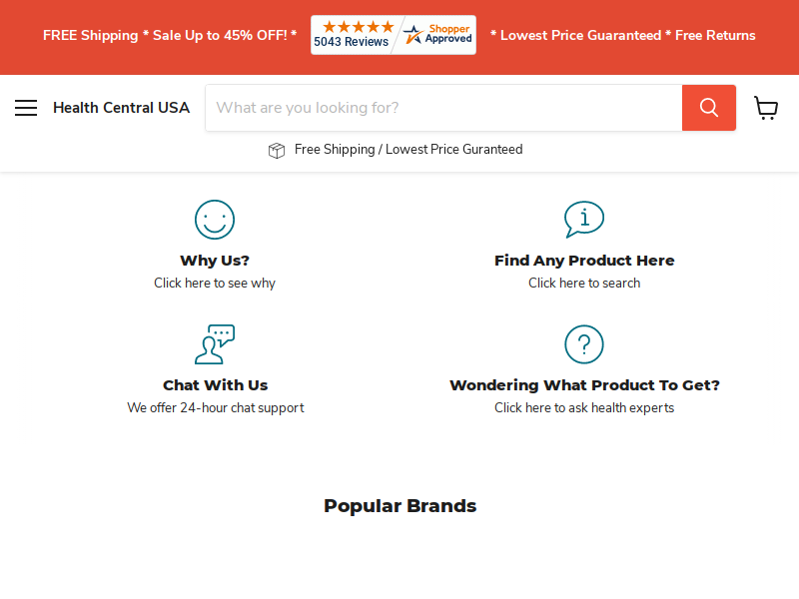Select Find Any Product Here heading
Screen dimensions: 799x599
[x=584, y=261]
